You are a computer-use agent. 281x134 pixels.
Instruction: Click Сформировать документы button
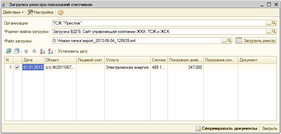(226, 128)
